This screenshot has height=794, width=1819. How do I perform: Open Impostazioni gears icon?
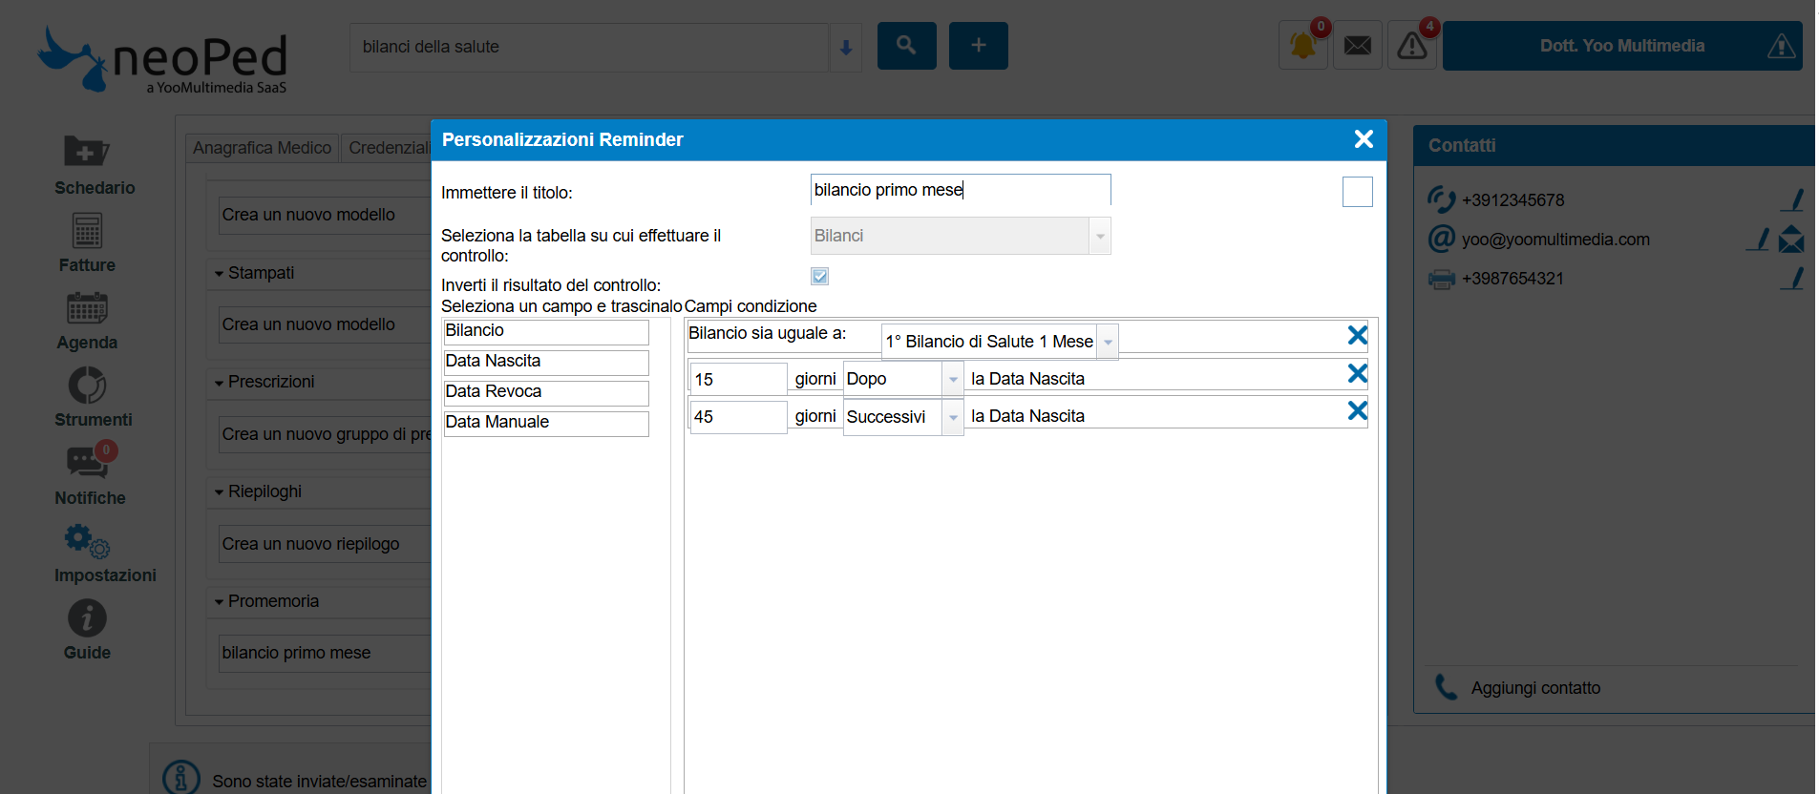pyautogui.click(x=87, y=540)
